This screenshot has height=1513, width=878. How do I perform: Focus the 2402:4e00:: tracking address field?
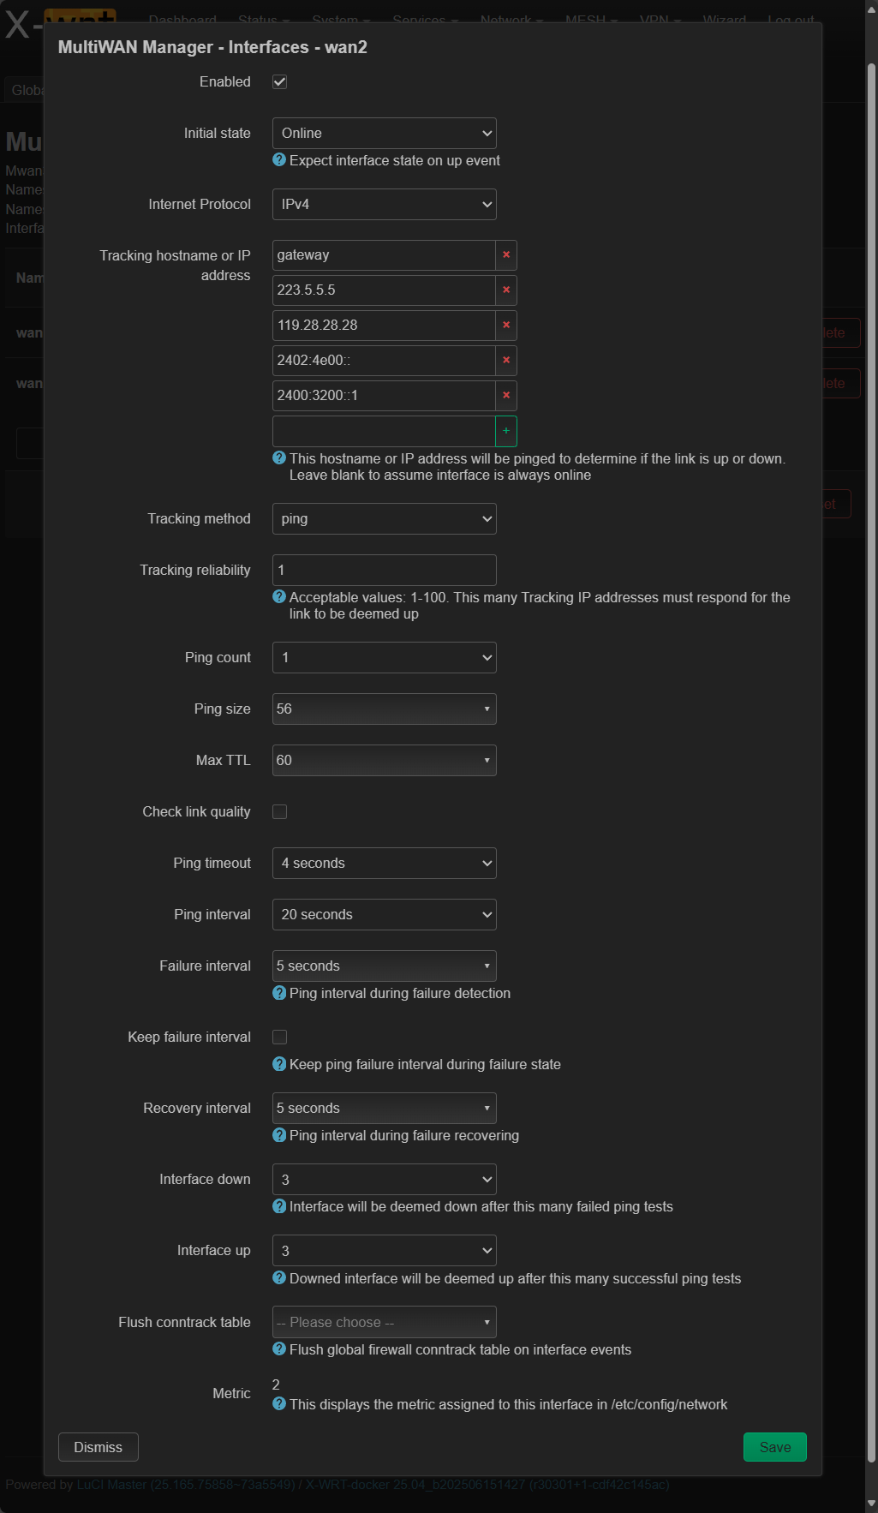[x=384, y=361]
